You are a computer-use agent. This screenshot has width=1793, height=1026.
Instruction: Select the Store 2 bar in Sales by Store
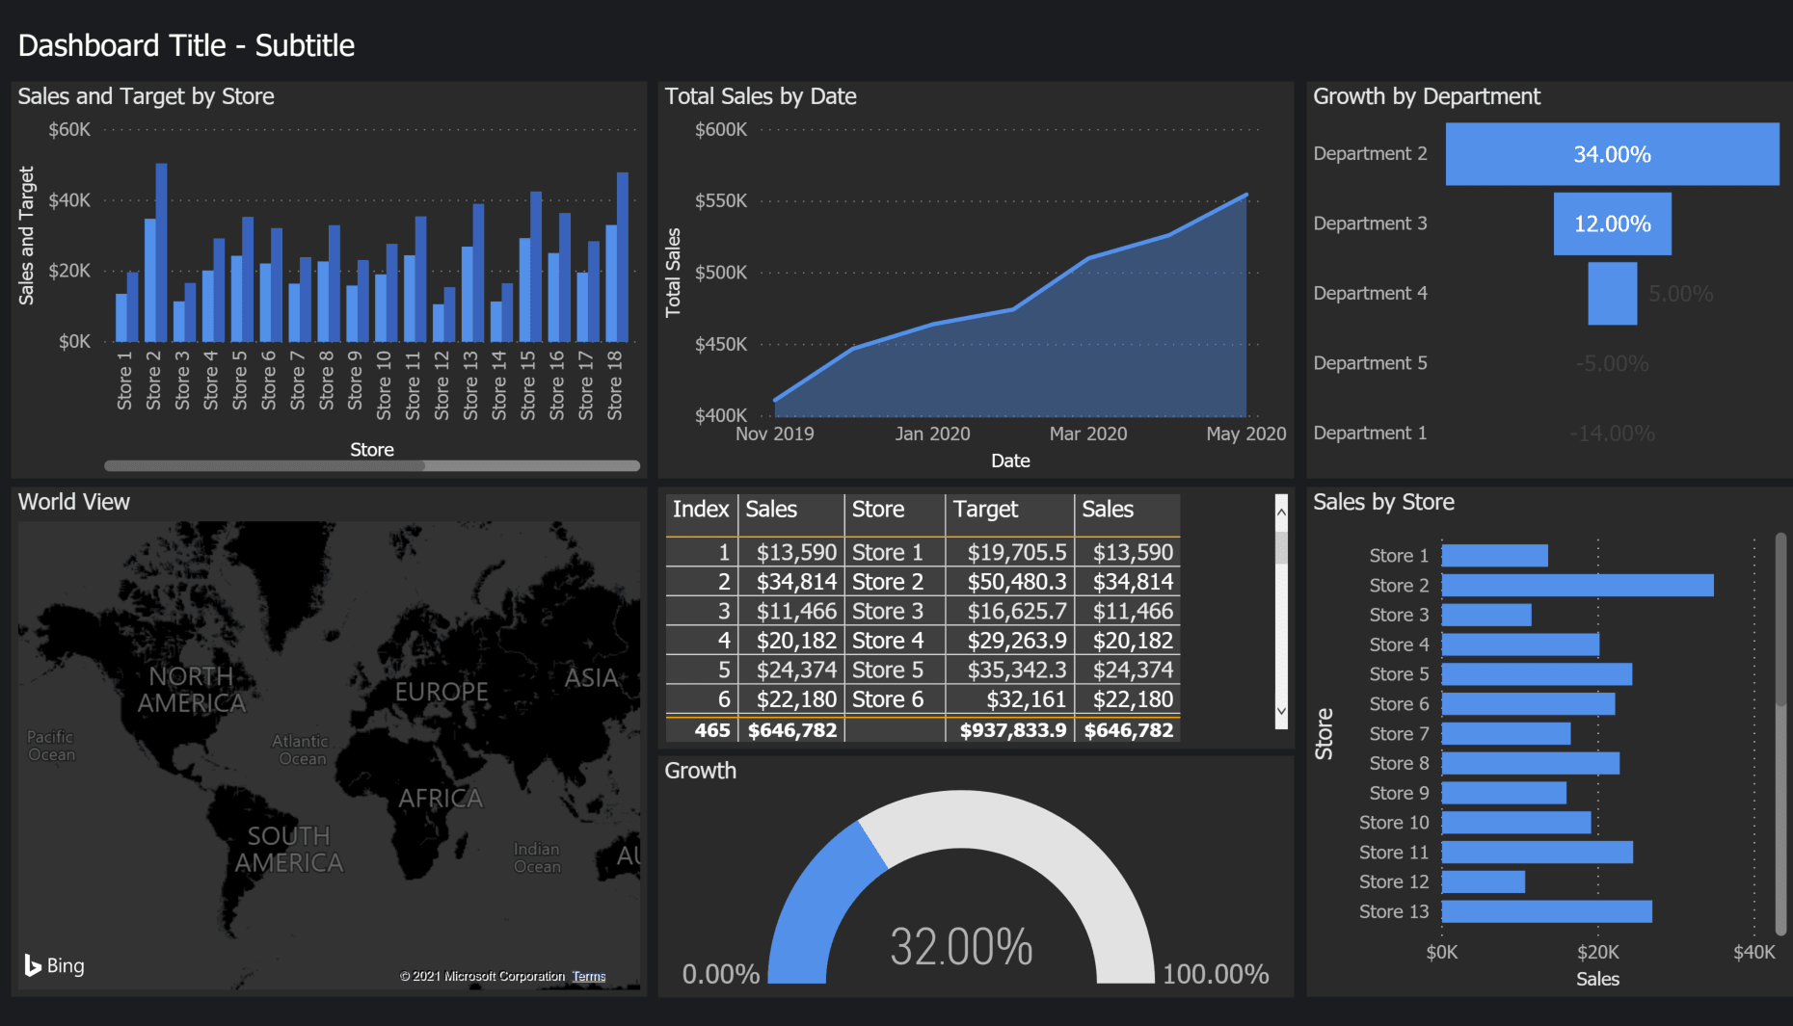1577,586
